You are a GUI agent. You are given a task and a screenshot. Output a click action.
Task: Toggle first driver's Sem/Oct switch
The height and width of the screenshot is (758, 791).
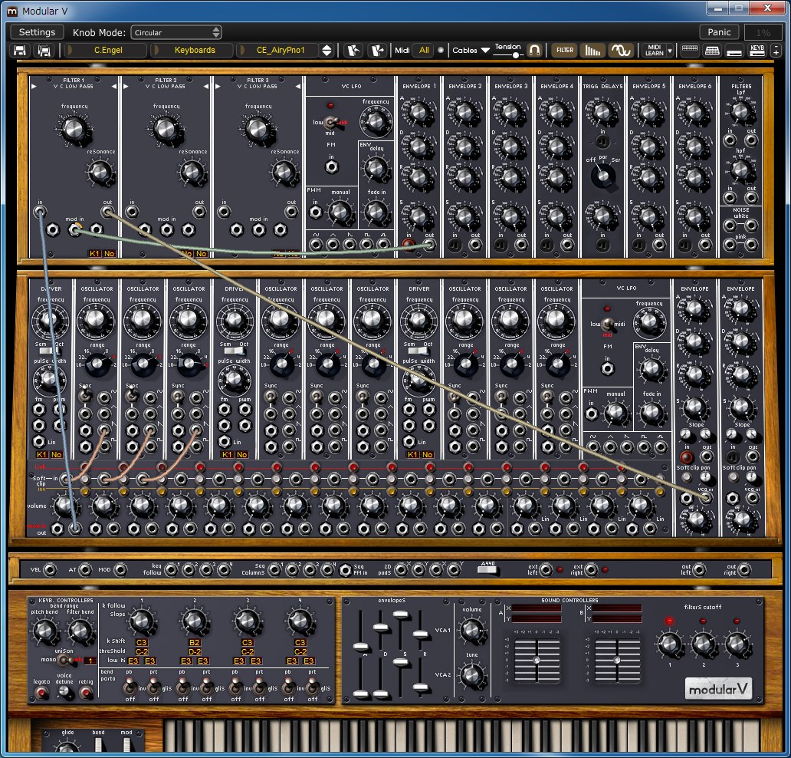(x=49, y=351)
